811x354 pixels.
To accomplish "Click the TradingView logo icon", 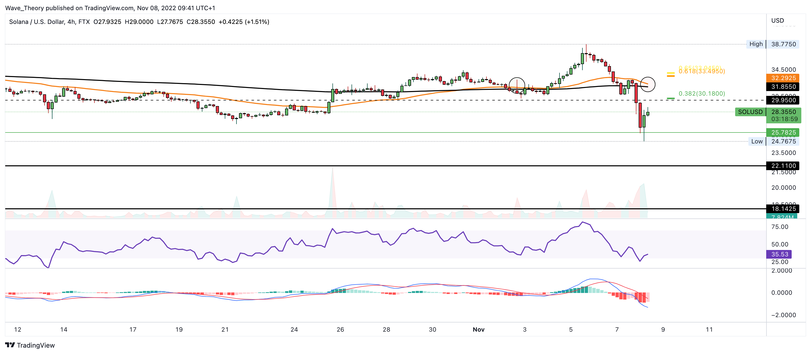I will (10, 345).
